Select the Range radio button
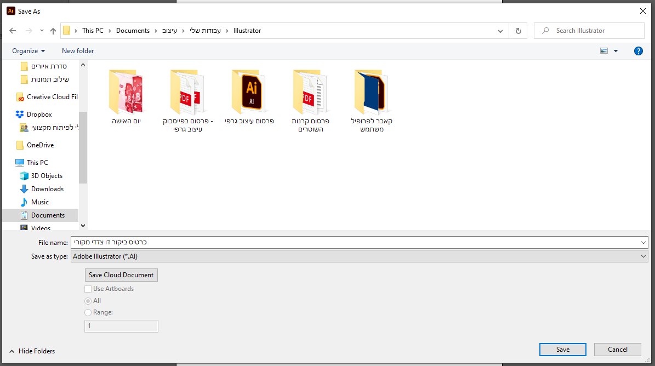The width and height of the screenshot is (655, 366). tap(88, 313)
